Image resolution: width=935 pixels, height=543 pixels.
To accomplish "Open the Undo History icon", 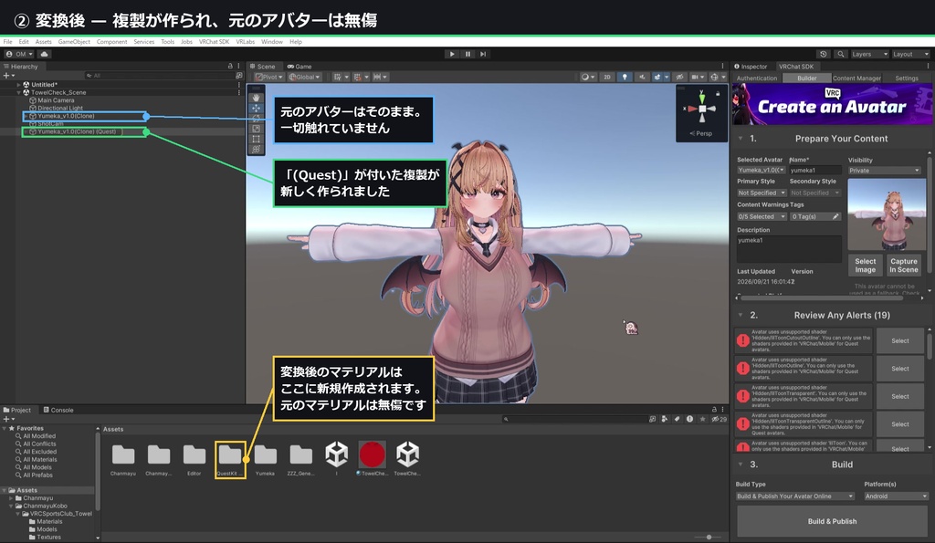I will (x=824, y=54).
